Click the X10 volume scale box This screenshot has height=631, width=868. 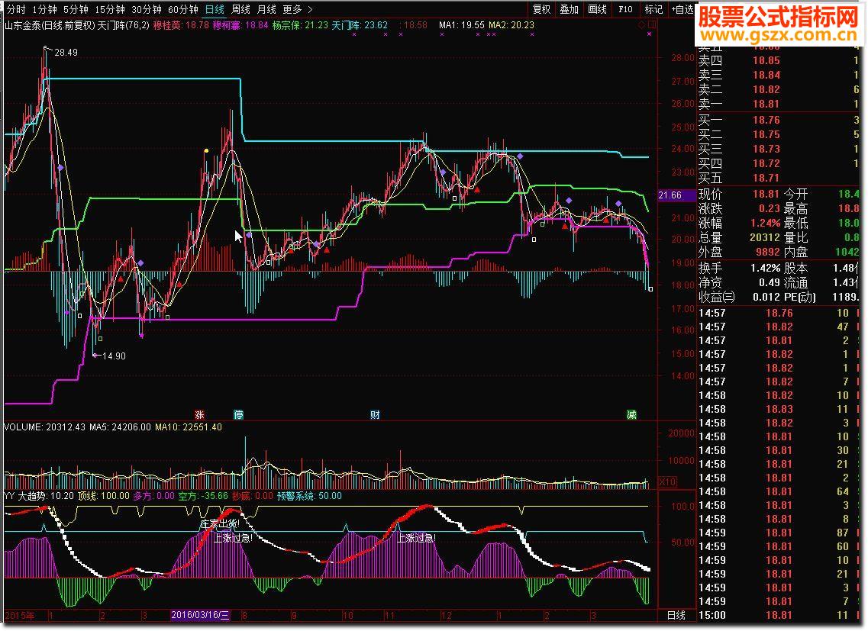pos(668,481)
